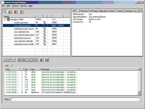Click the green plus add filter icon

point(5,60)
